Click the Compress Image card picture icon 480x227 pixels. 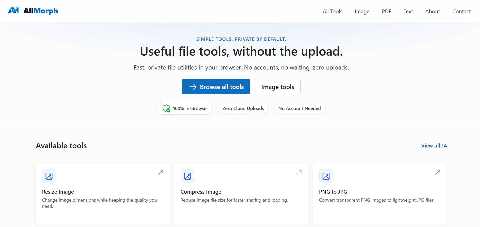click(x=188, y=176)
